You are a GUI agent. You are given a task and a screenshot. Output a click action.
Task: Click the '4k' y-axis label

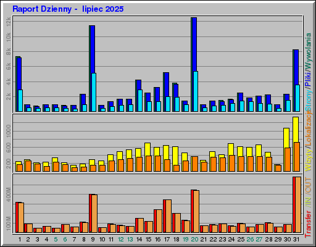point(9,82)
